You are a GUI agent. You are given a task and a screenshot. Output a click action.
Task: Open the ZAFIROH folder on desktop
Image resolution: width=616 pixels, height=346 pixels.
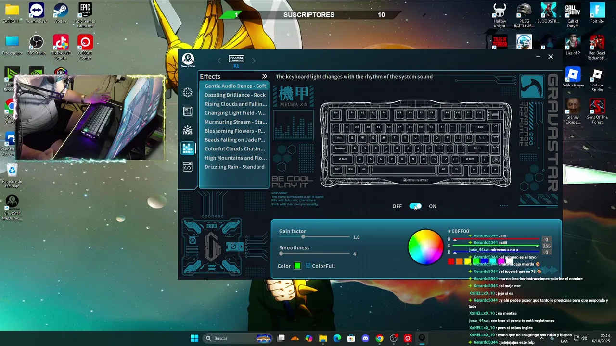pyautogui.click(x=12, y=13)
